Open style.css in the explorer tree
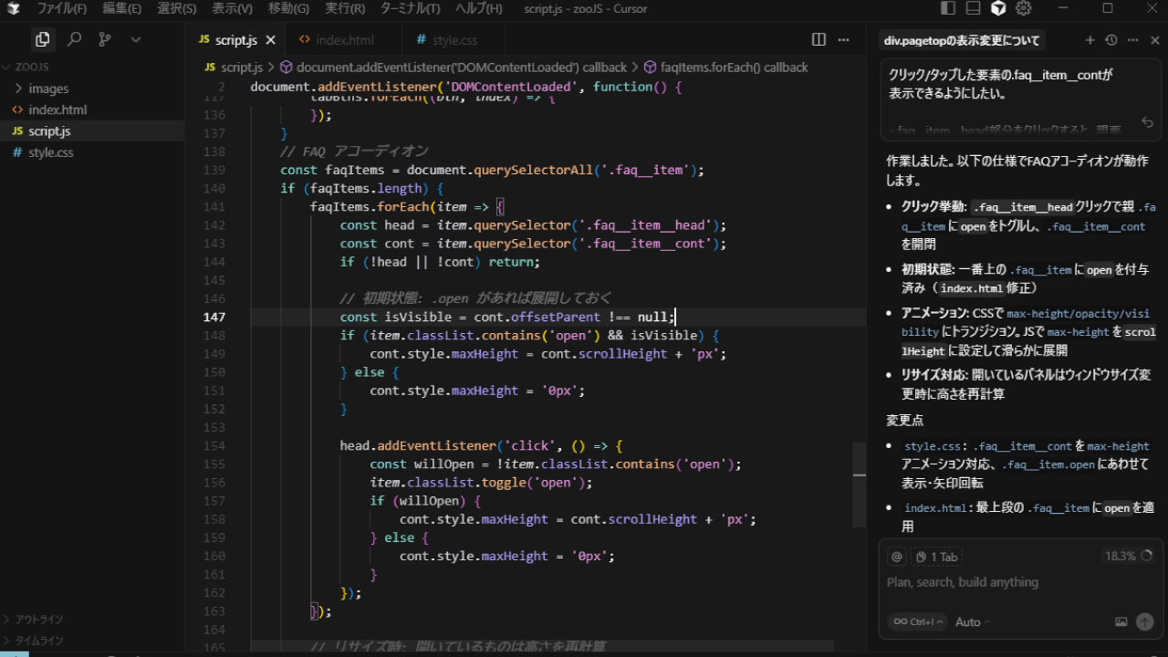Screen dimensions: 1168x657 coord(91,152)
